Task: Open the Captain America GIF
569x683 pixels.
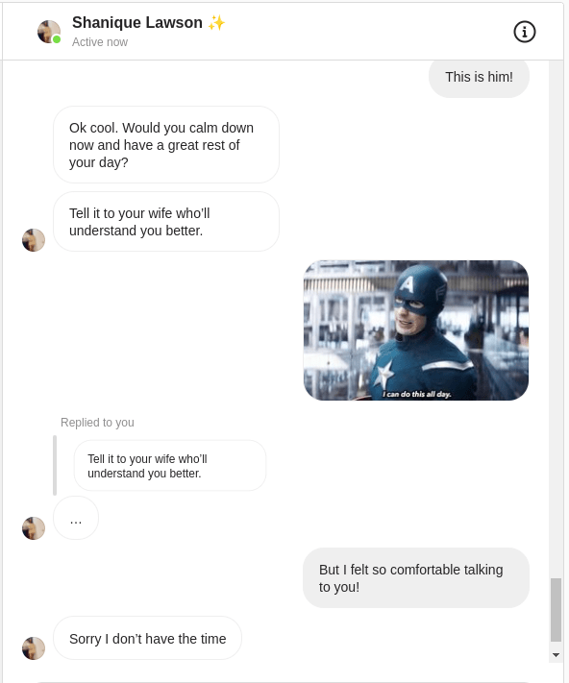Action: pos(416,330)
